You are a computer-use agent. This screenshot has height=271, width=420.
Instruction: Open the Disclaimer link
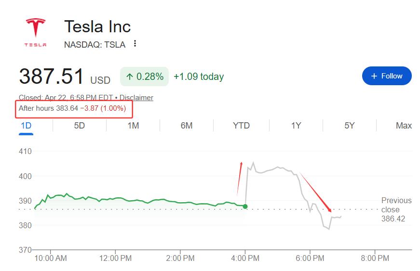coord(136,98)
